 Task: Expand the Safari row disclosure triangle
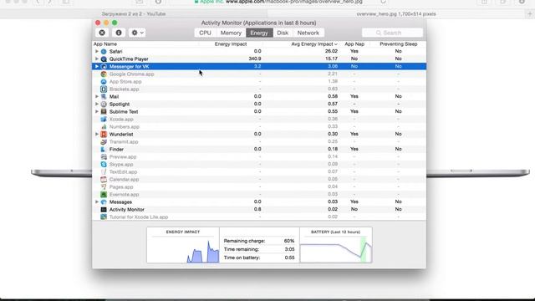[97, 51]
